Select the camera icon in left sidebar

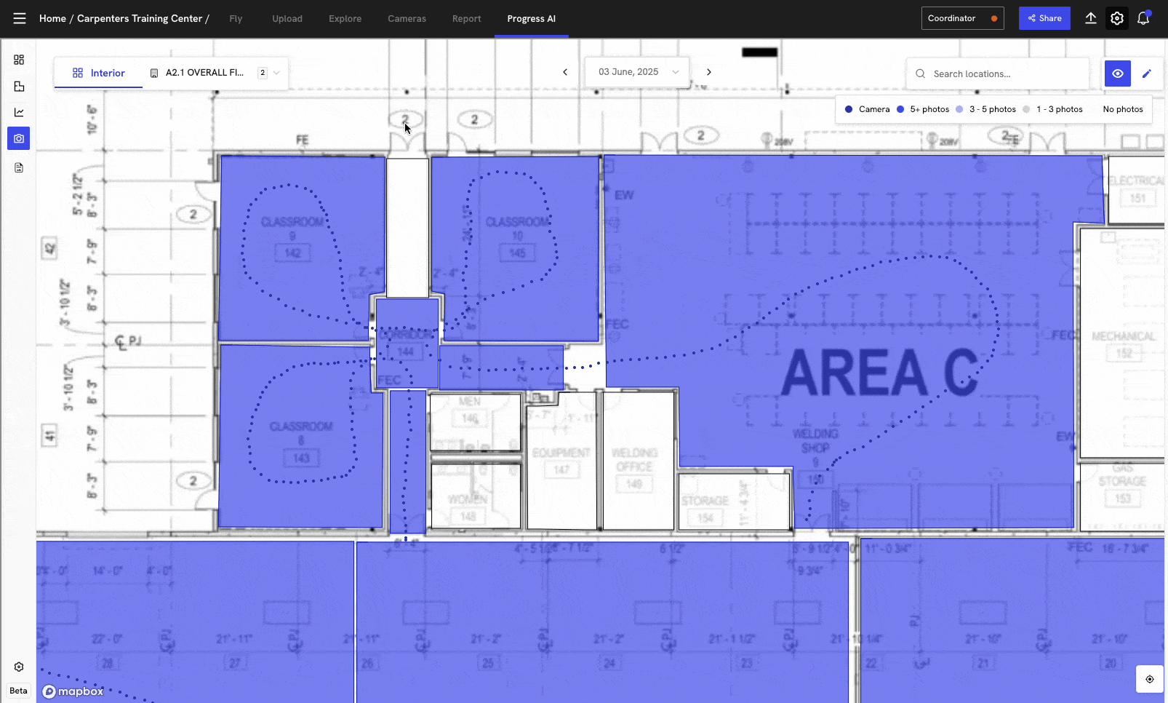point(19,138)
